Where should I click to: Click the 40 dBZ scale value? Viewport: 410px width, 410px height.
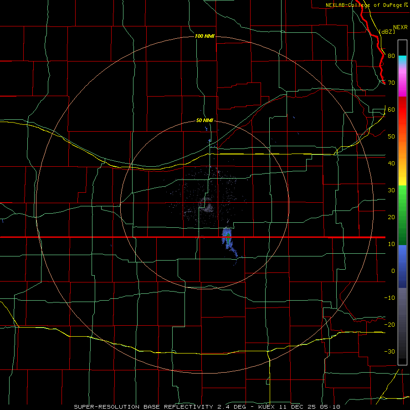point(391,164)
